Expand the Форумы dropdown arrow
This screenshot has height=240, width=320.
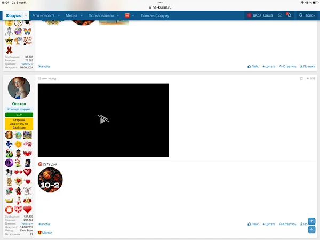click(x=26, y=15)
